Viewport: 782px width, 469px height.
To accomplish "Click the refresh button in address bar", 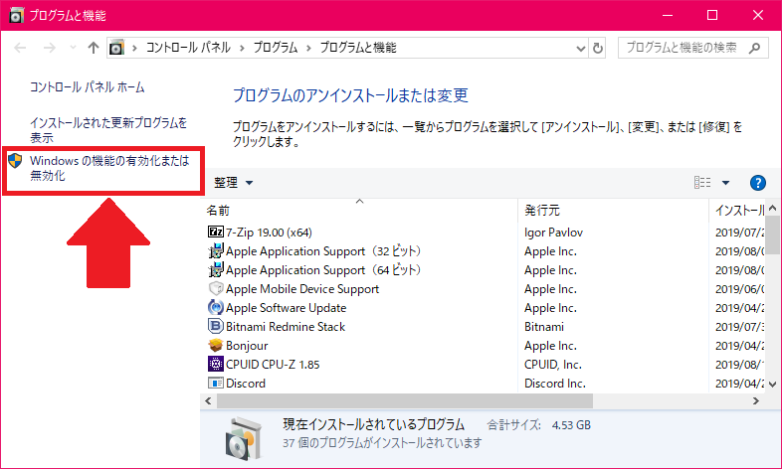I will [598, 49].
